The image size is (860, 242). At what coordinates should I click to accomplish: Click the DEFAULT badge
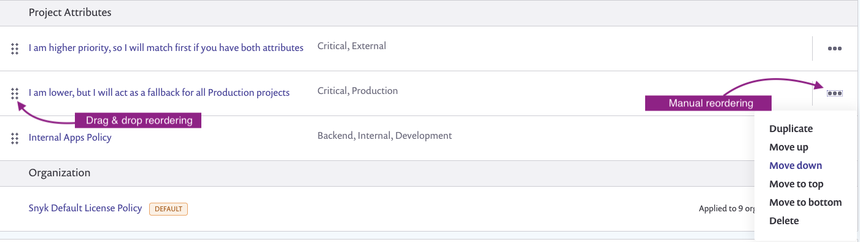168,209
